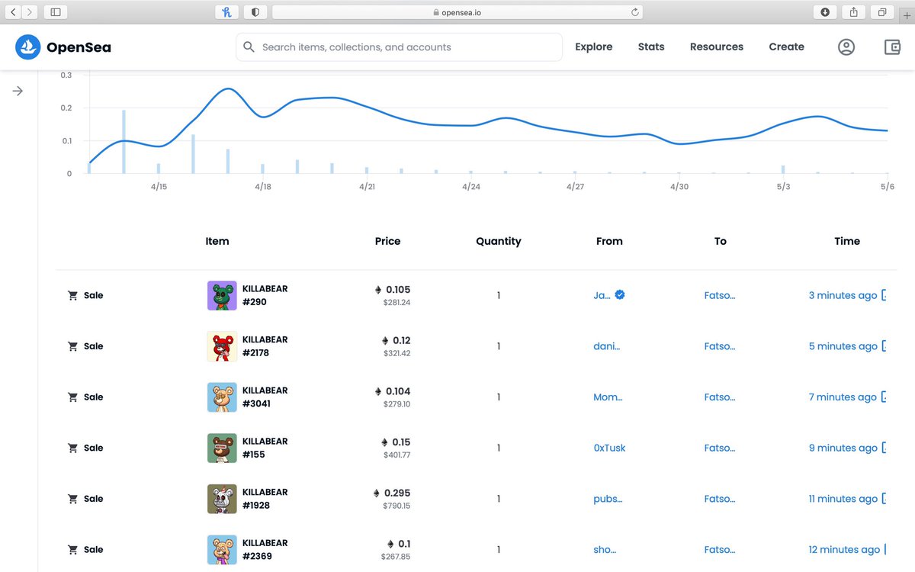Open KILLABEAR #290 thumbnail
The image size is (915, 572).
222,295
